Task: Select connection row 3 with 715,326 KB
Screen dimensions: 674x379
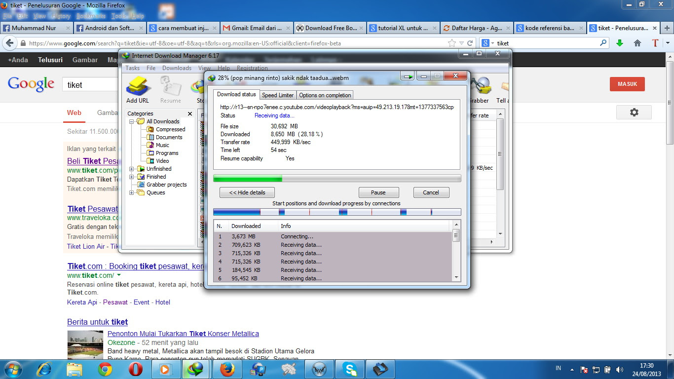Action: point(333,253)
